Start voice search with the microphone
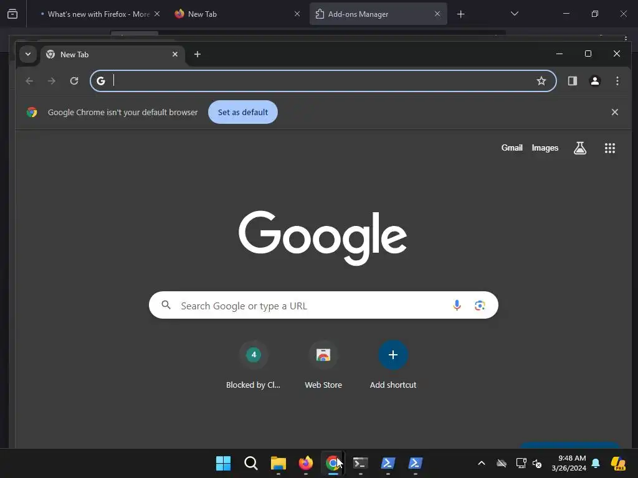 click(x=457, y=305)
